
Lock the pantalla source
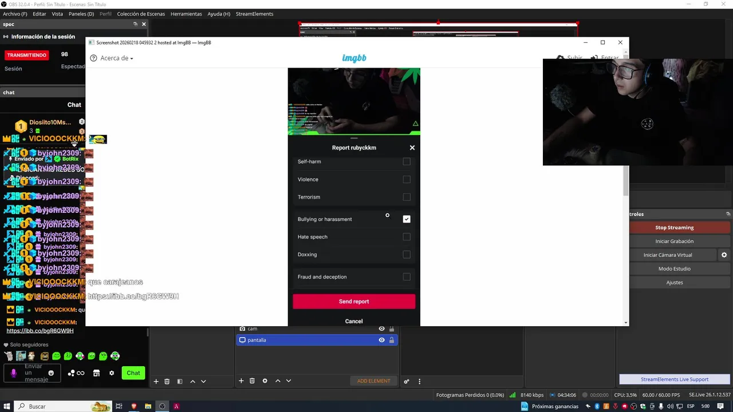(392, 340)
